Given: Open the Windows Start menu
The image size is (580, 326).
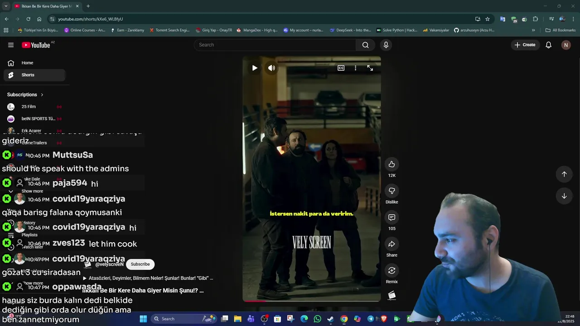Looking at the screenshot, I should pyautogui.click(x=143, y=319).
